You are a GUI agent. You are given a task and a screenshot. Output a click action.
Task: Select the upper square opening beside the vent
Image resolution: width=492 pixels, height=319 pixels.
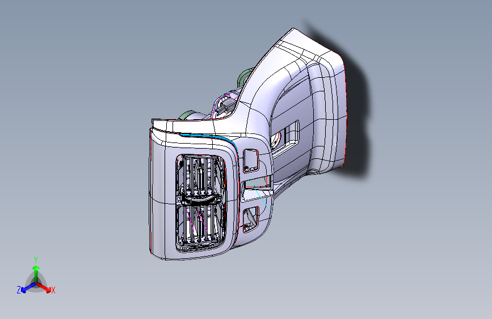coord(251,161)
